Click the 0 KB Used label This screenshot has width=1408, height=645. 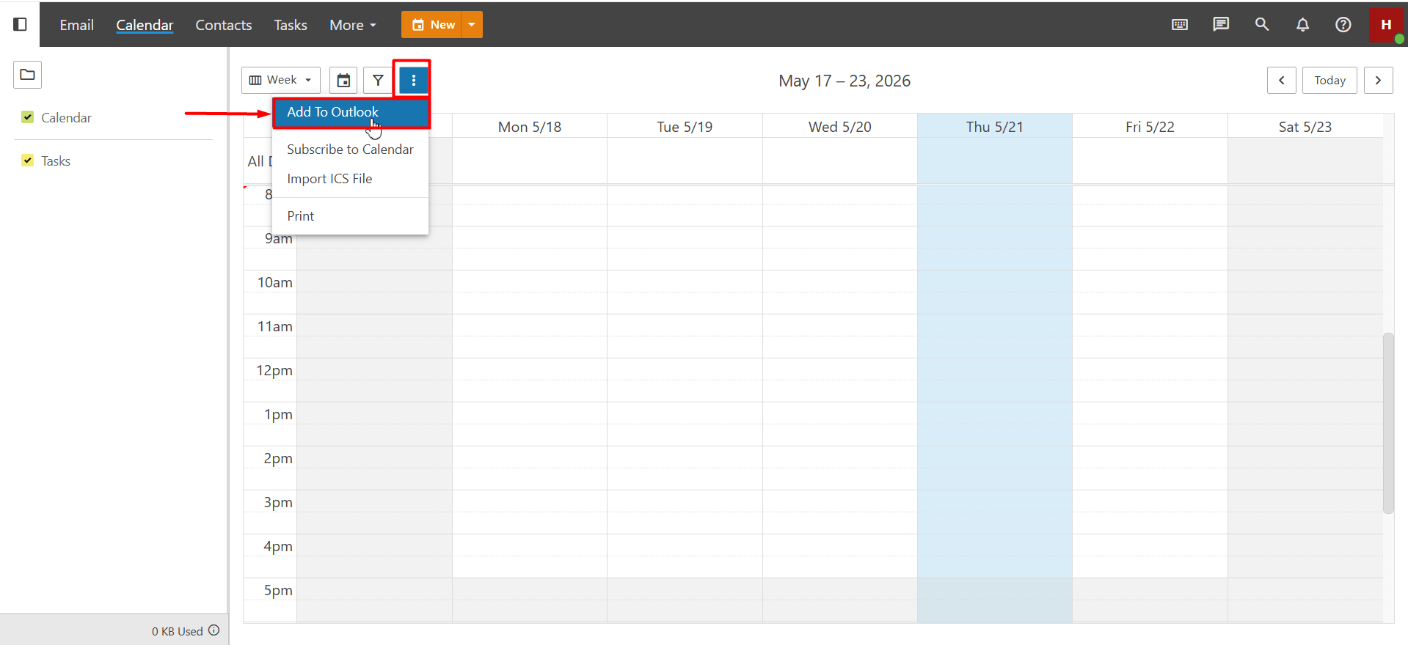(178, 631)
